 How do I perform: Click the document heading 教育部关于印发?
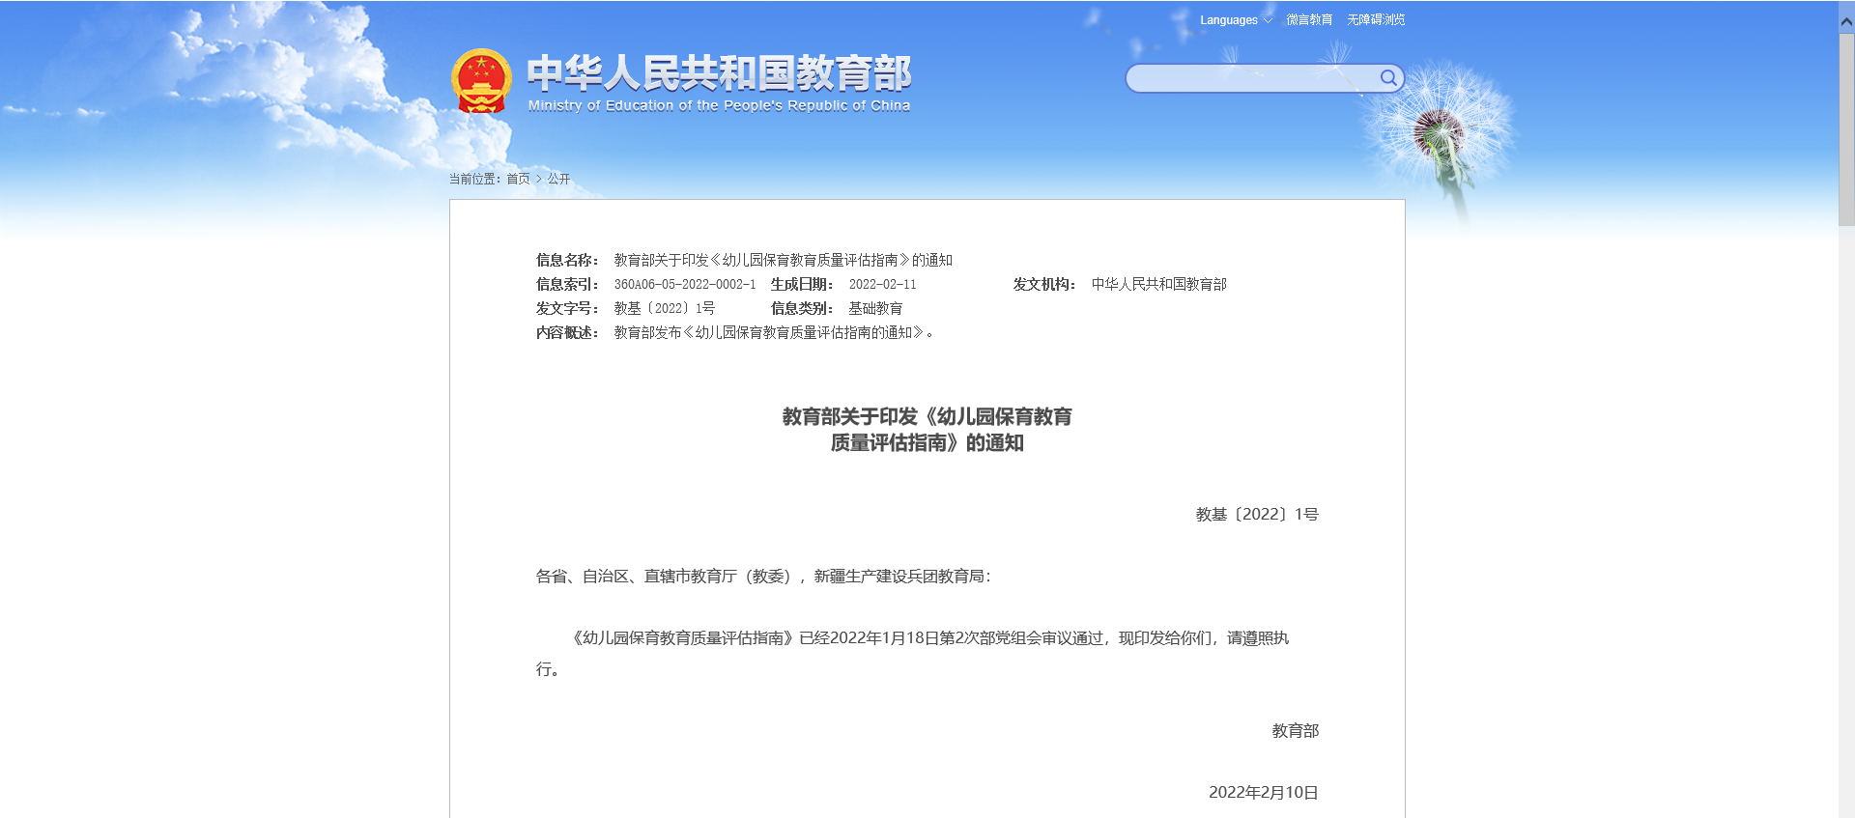[x=927, y=430]
